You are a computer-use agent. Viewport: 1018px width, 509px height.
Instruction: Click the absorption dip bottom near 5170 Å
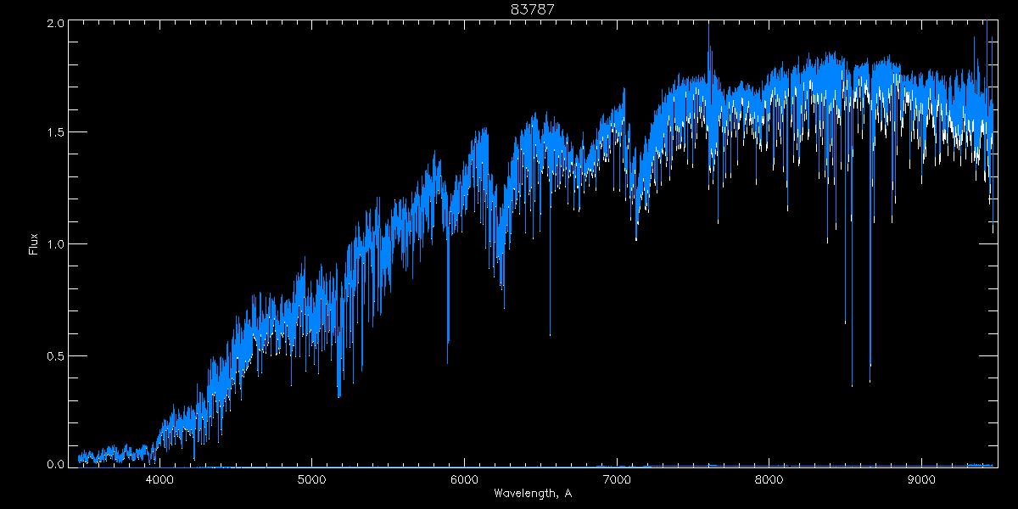click(x=338, y=395)
